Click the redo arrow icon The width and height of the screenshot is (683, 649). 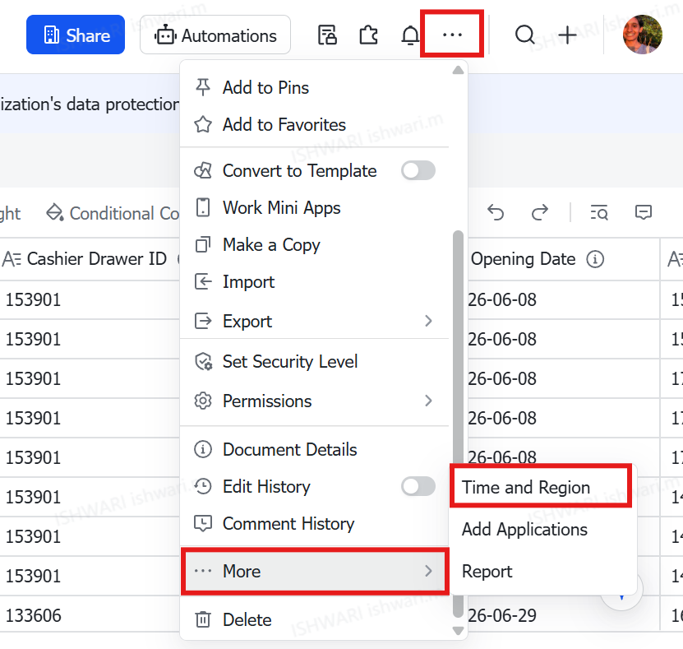point(540,212)
